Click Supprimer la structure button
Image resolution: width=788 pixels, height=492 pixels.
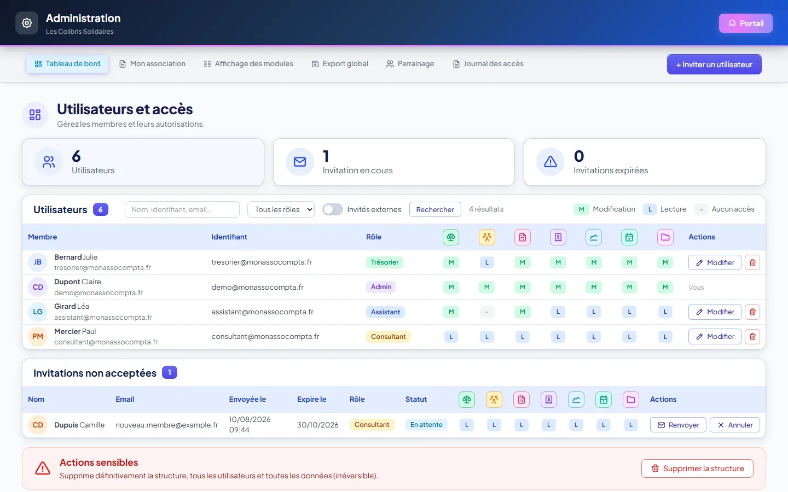(697, 468)
